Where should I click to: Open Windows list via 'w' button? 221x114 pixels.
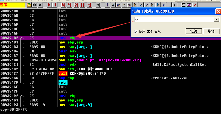tap(130, 5)
